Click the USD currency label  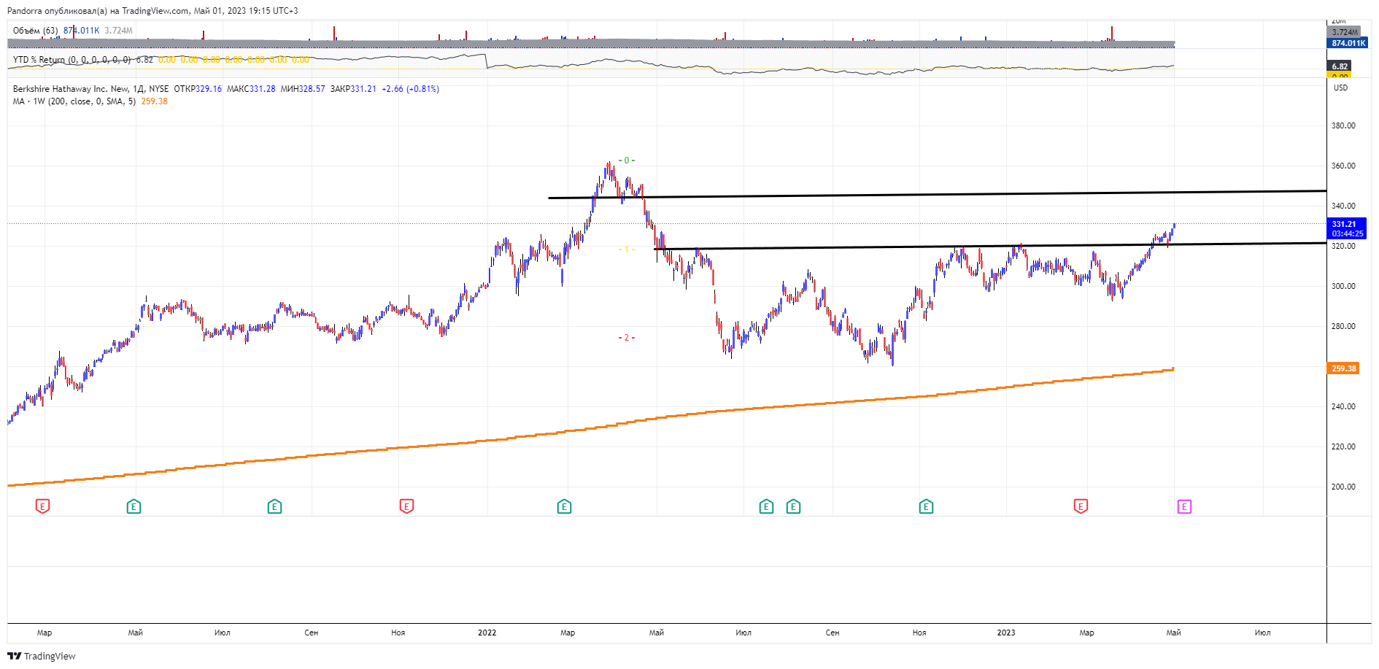click(1341, 88)
